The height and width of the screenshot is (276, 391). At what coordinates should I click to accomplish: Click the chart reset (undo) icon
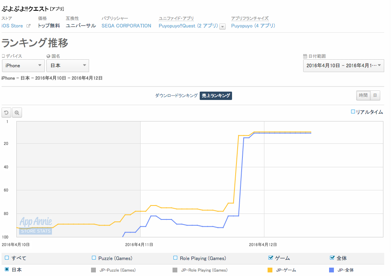point(6,113)
